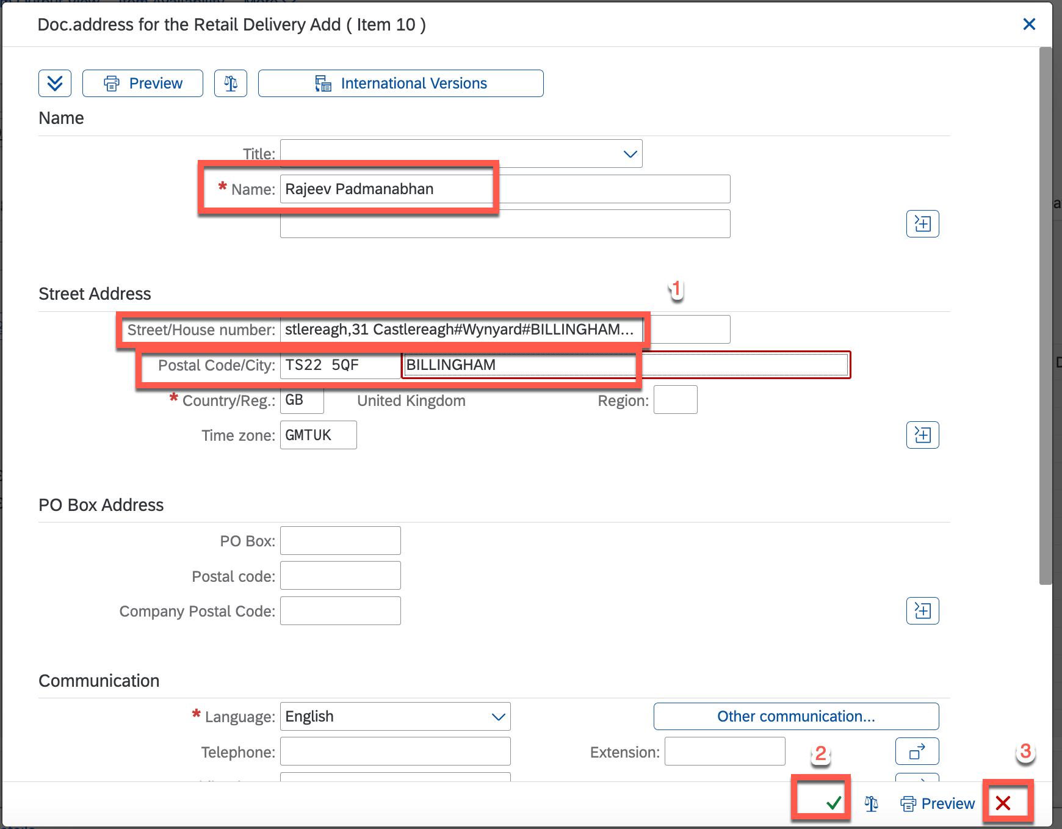
Task: Cancel using the red X icon at bottom
Action: [x=1003, y=803]
